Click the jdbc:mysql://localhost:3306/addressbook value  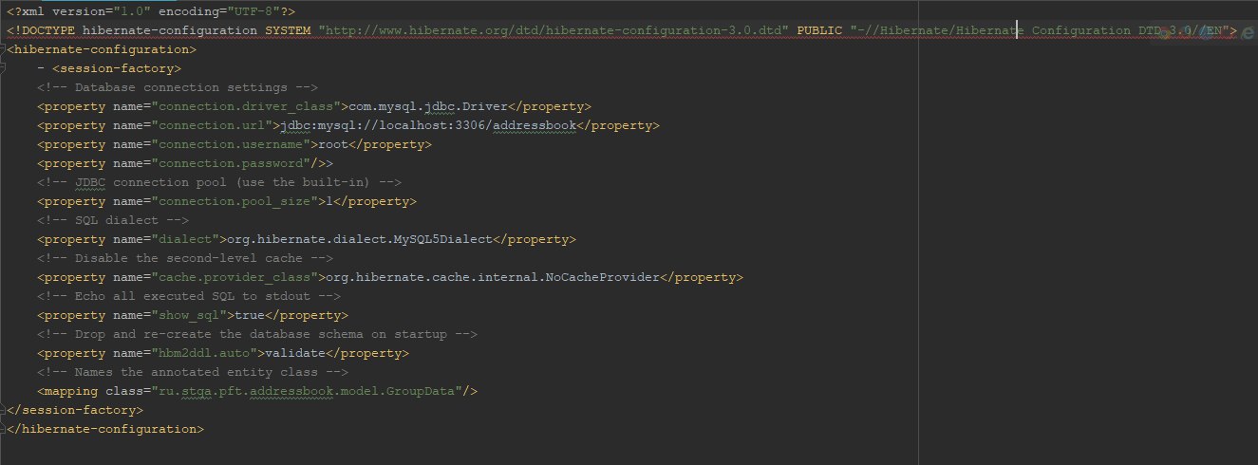coord(427,125)
